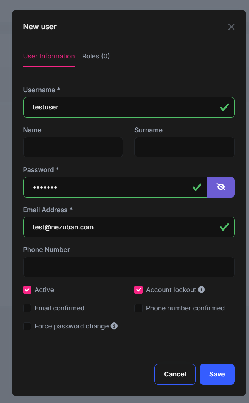
Task: Click the Phone Number input field
Action: pyautogui.click(x=129, y=267)
